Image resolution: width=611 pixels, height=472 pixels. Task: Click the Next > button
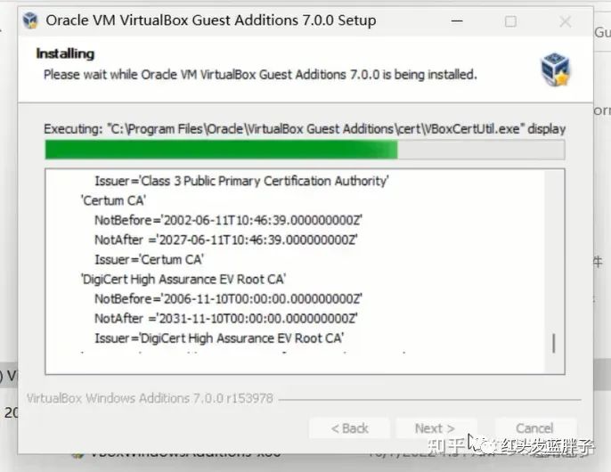point(435,428)
